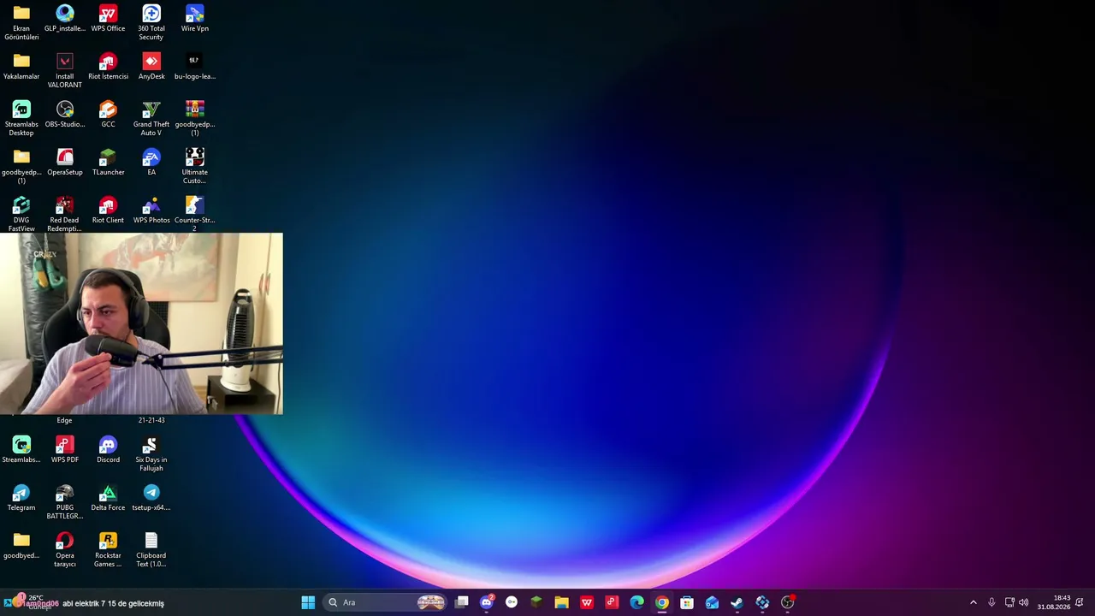This screenshot has width=1095, height=616.
Task: Select the bu-logo-lea... file icon
Action: 195,67
